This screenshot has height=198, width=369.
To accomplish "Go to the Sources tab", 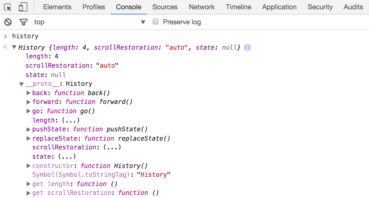I will (165, 7).
